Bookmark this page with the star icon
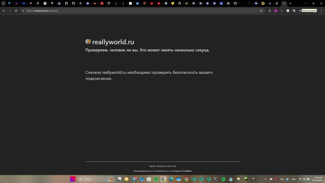The height and width of the screenshot is (183, 325). point(261,11)
